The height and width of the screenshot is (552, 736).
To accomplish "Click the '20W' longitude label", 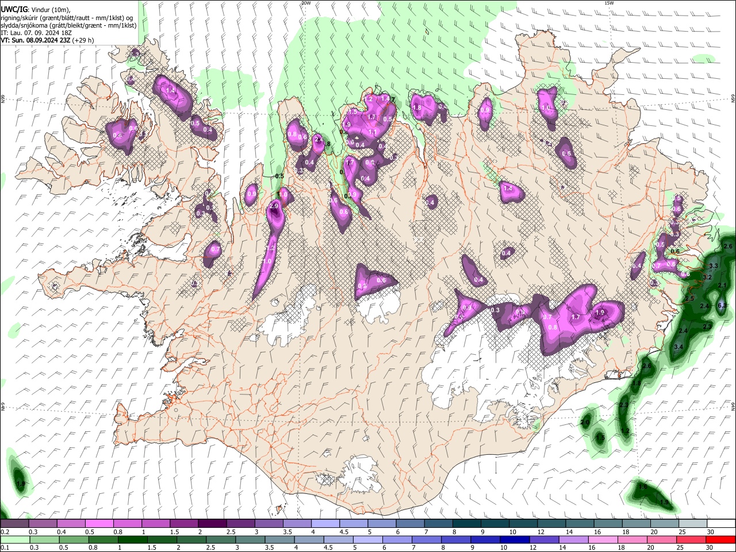I will pos(306,3).
